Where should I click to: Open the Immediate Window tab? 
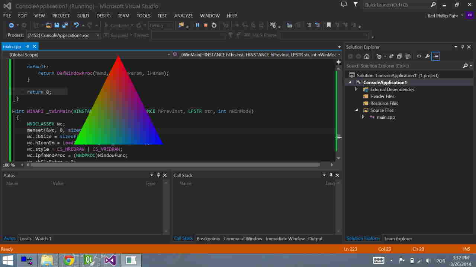pos(285,238)
